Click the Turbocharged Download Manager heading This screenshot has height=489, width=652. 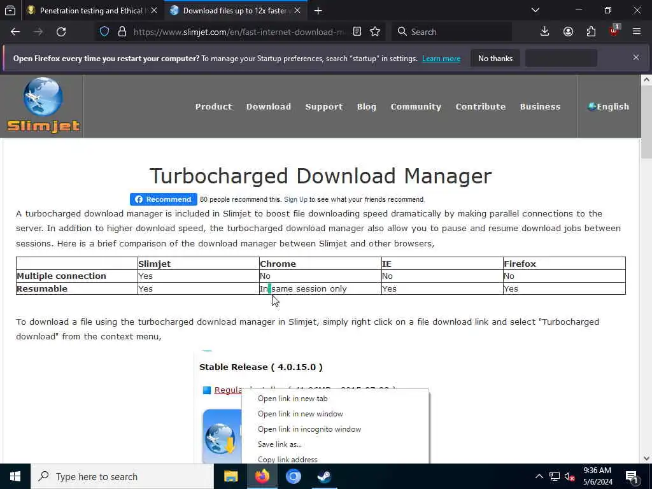[x=321, y=176]
